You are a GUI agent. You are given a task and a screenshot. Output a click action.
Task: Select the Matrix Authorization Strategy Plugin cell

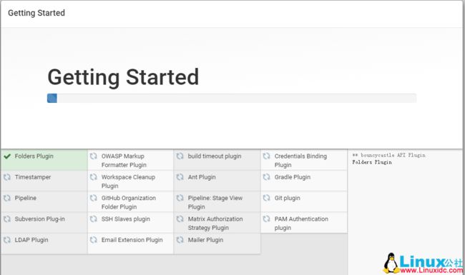[x=217, y=223]
